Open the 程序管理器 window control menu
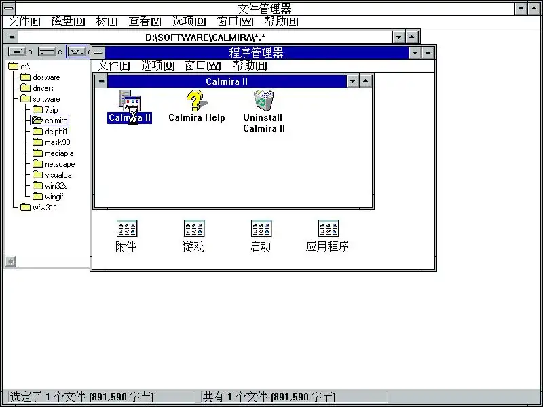This screenshot has height=407, width=543. [x=98, y=53]
